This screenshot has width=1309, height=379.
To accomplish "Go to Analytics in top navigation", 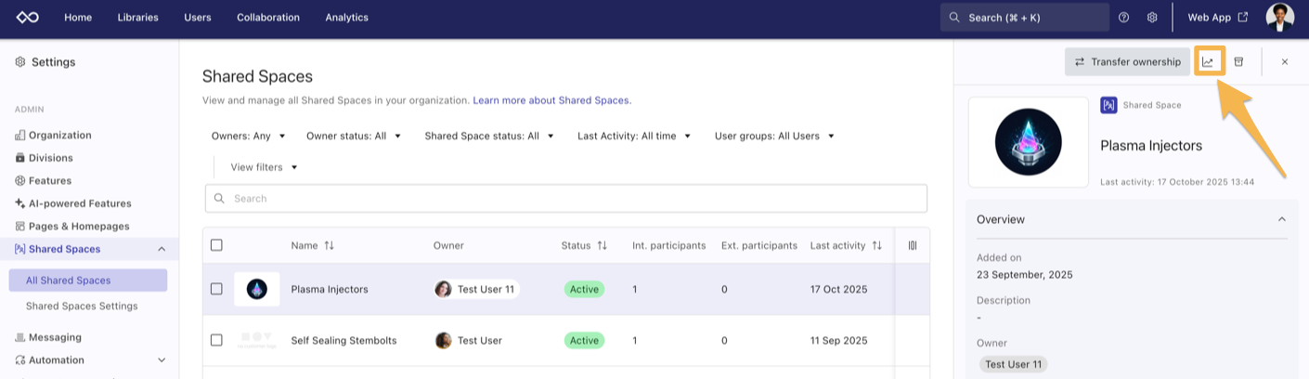I will click(x=346, y=18).
